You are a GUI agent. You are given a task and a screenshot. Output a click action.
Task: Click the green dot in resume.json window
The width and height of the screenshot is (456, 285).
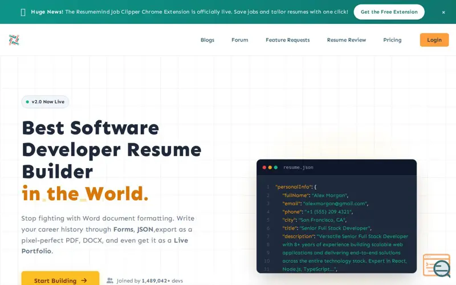pyautogui.click(x=276, y=168)
